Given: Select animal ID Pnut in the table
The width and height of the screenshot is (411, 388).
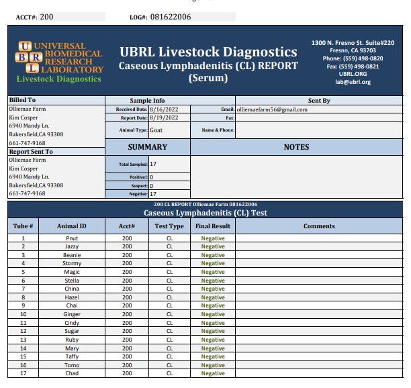Looking at the screenshot, I should (72, 238).
